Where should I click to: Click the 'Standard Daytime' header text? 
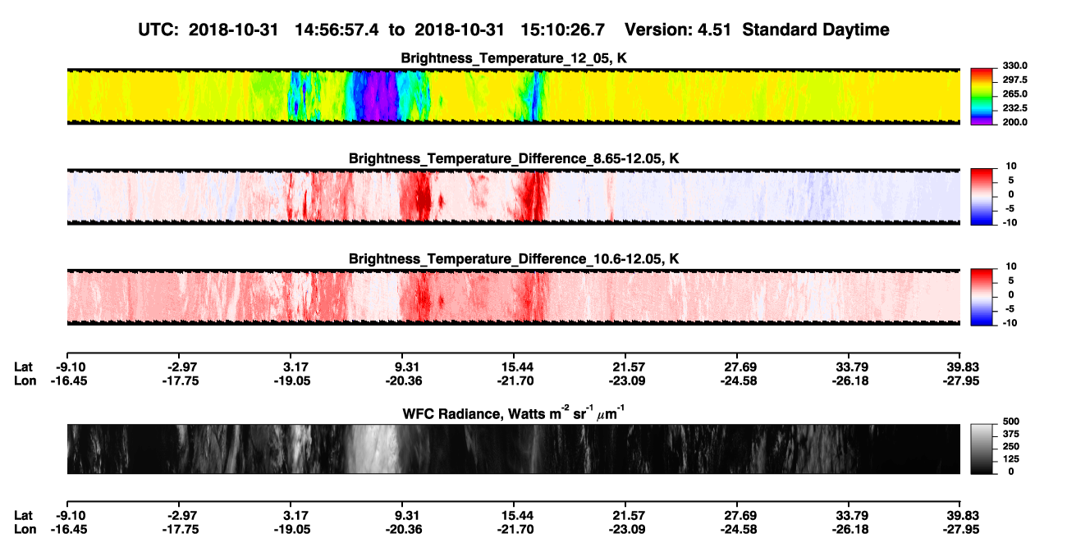817,30
